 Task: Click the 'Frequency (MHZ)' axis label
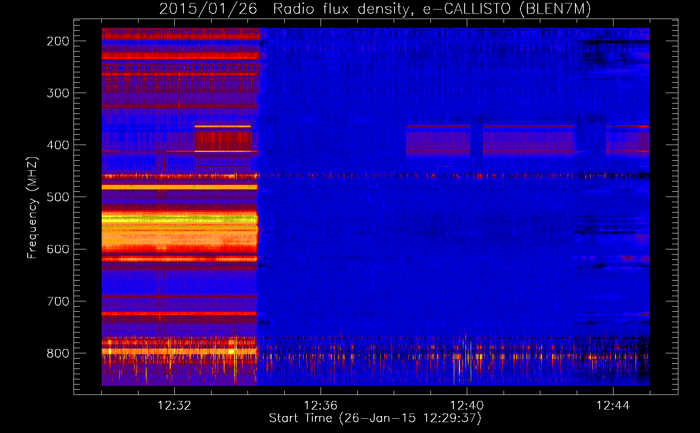32,207
